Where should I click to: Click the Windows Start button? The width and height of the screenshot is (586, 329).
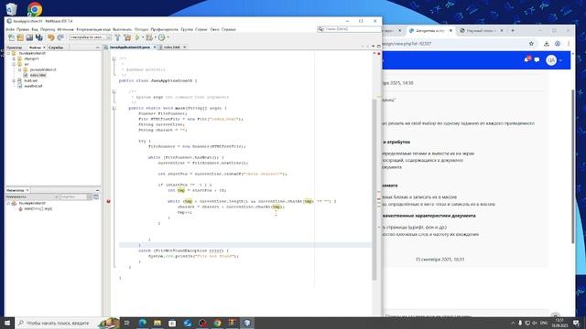click(x=7, y=323)
